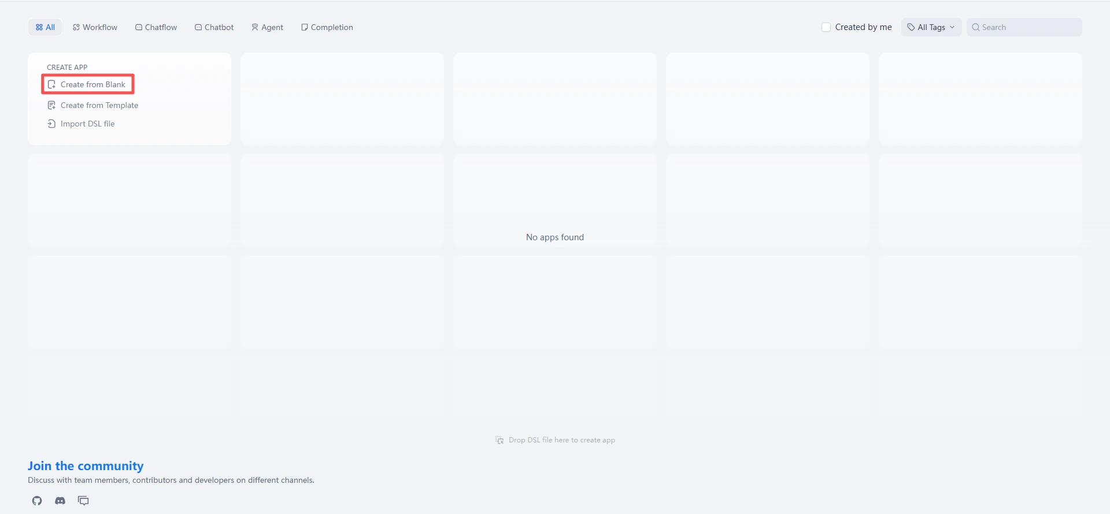This screenshot has width=1110, height=514.
Task: Click the Join the community heading
Action: click(x=86, y=466)
